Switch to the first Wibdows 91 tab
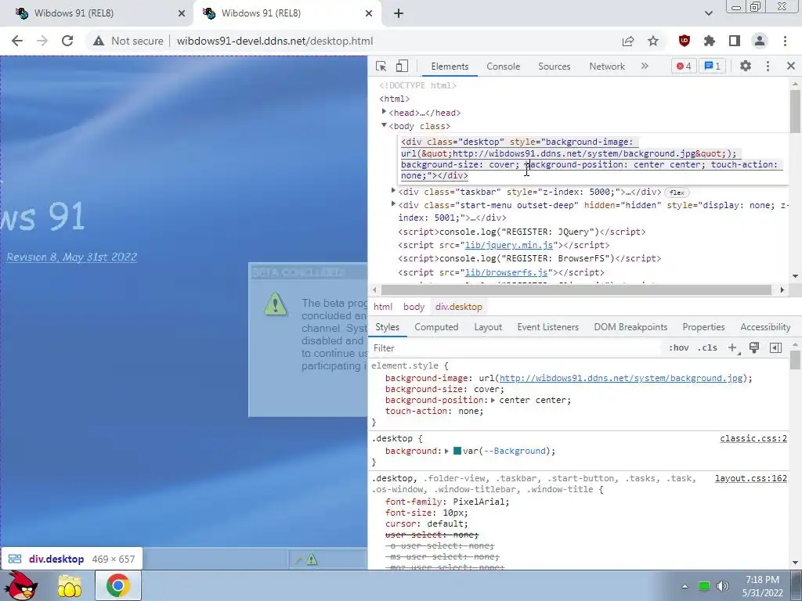This screenshot has width=802, height=601. (x=97, y=14)
